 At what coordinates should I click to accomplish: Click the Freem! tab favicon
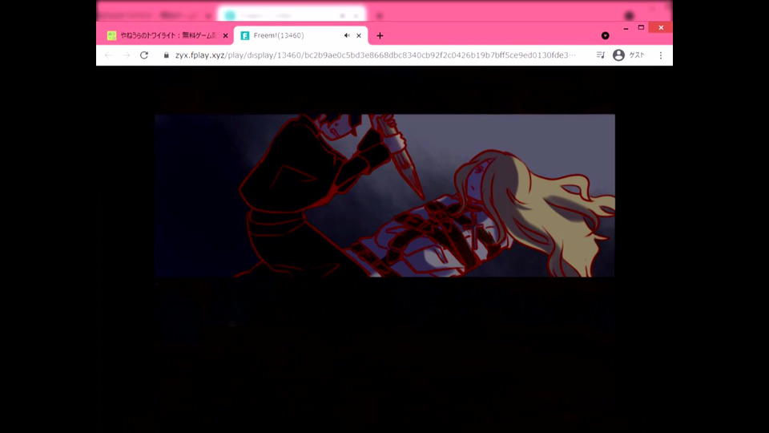pyautogui.click(x=245, y=36)
